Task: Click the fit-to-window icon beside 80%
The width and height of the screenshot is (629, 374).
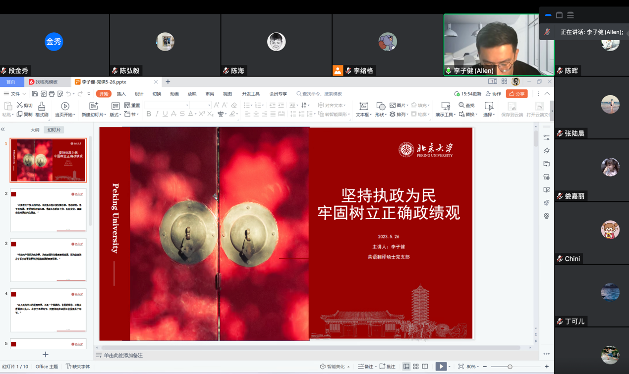Action: click(461, 367)
